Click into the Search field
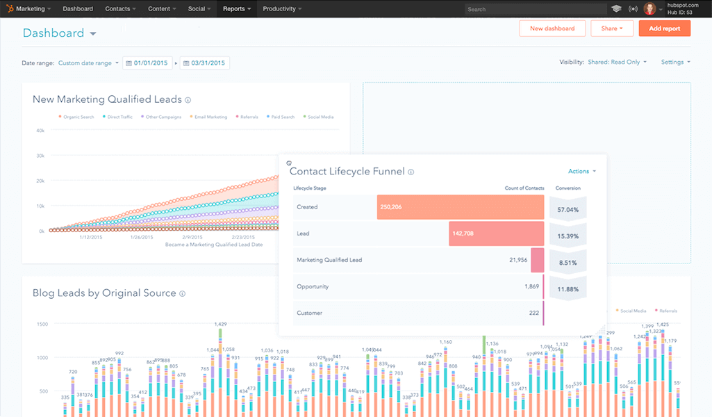 tap(535, 8)
